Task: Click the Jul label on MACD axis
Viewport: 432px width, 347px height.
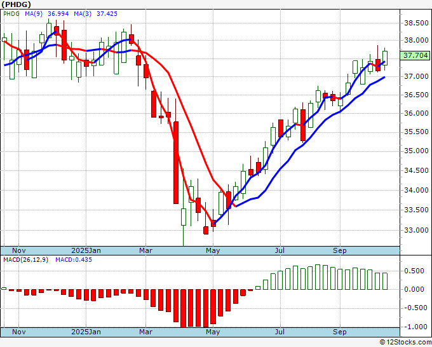Action: (x=280, y=332)
